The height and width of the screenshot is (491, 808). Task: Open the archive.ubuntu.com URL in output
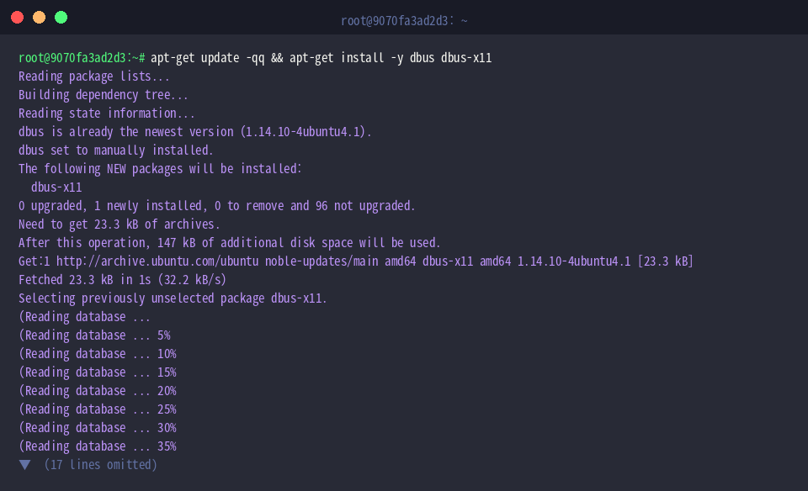[x=157, y=261]
